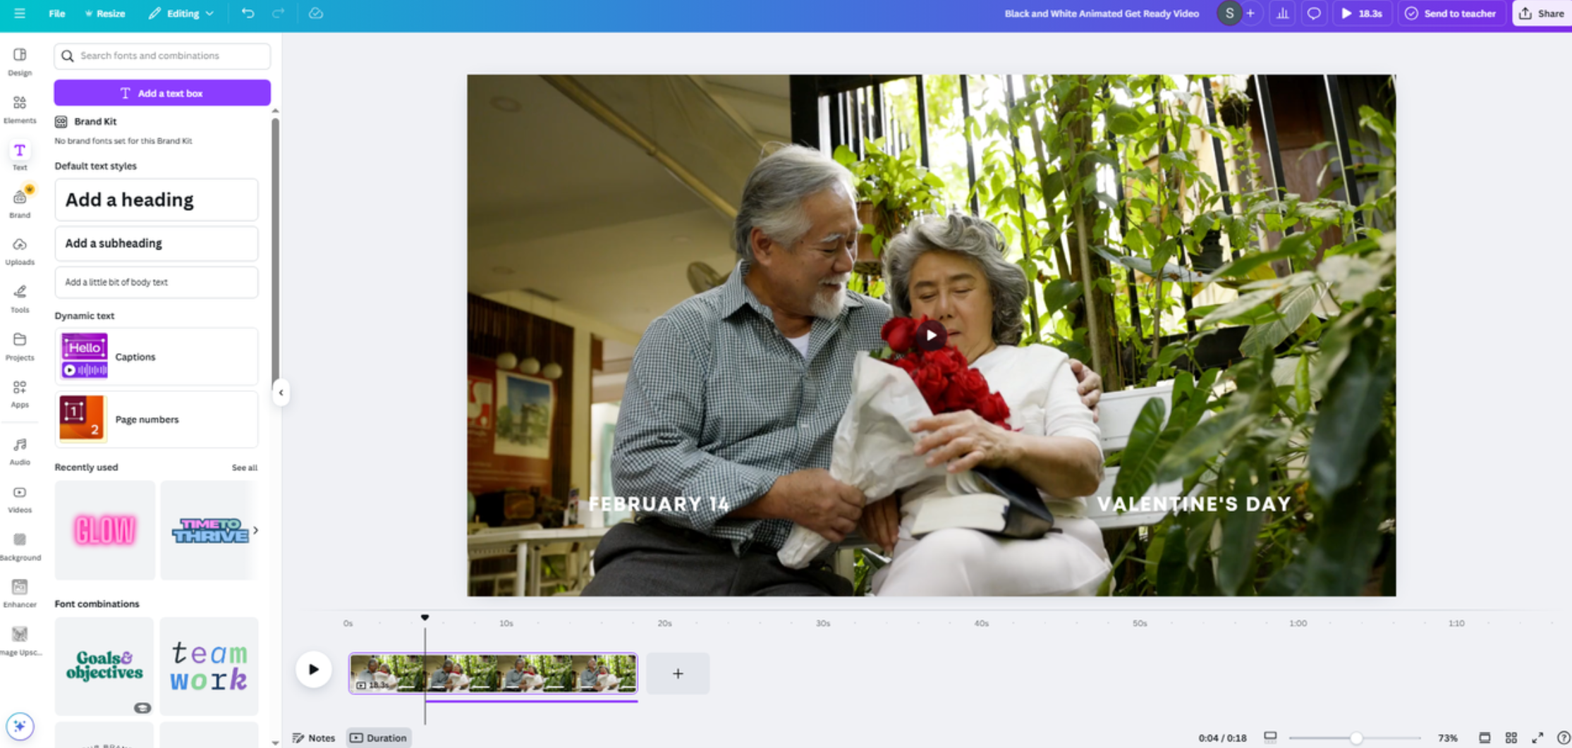Image resolution: width=1572 pixels, height=748 pixels.
Task: Click See all next to Recently used
Action: point(245,467)
